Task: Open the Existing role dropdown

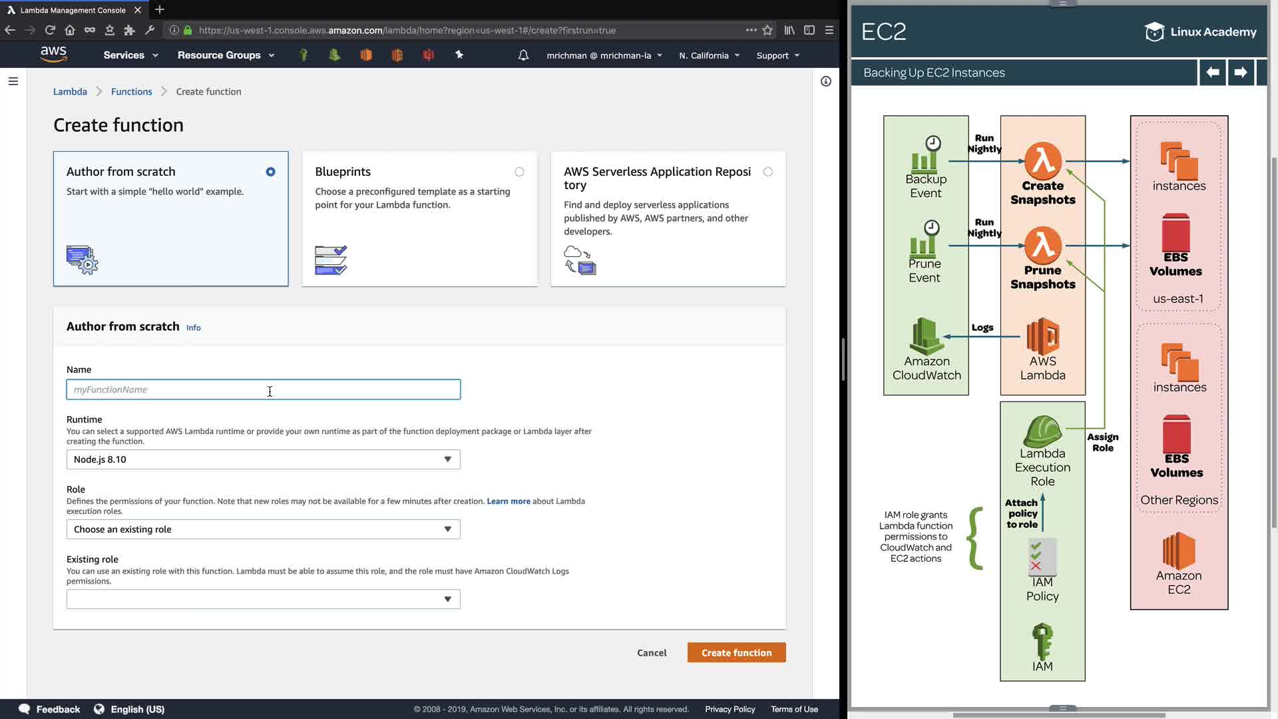Action: click(x=263, y=599)
